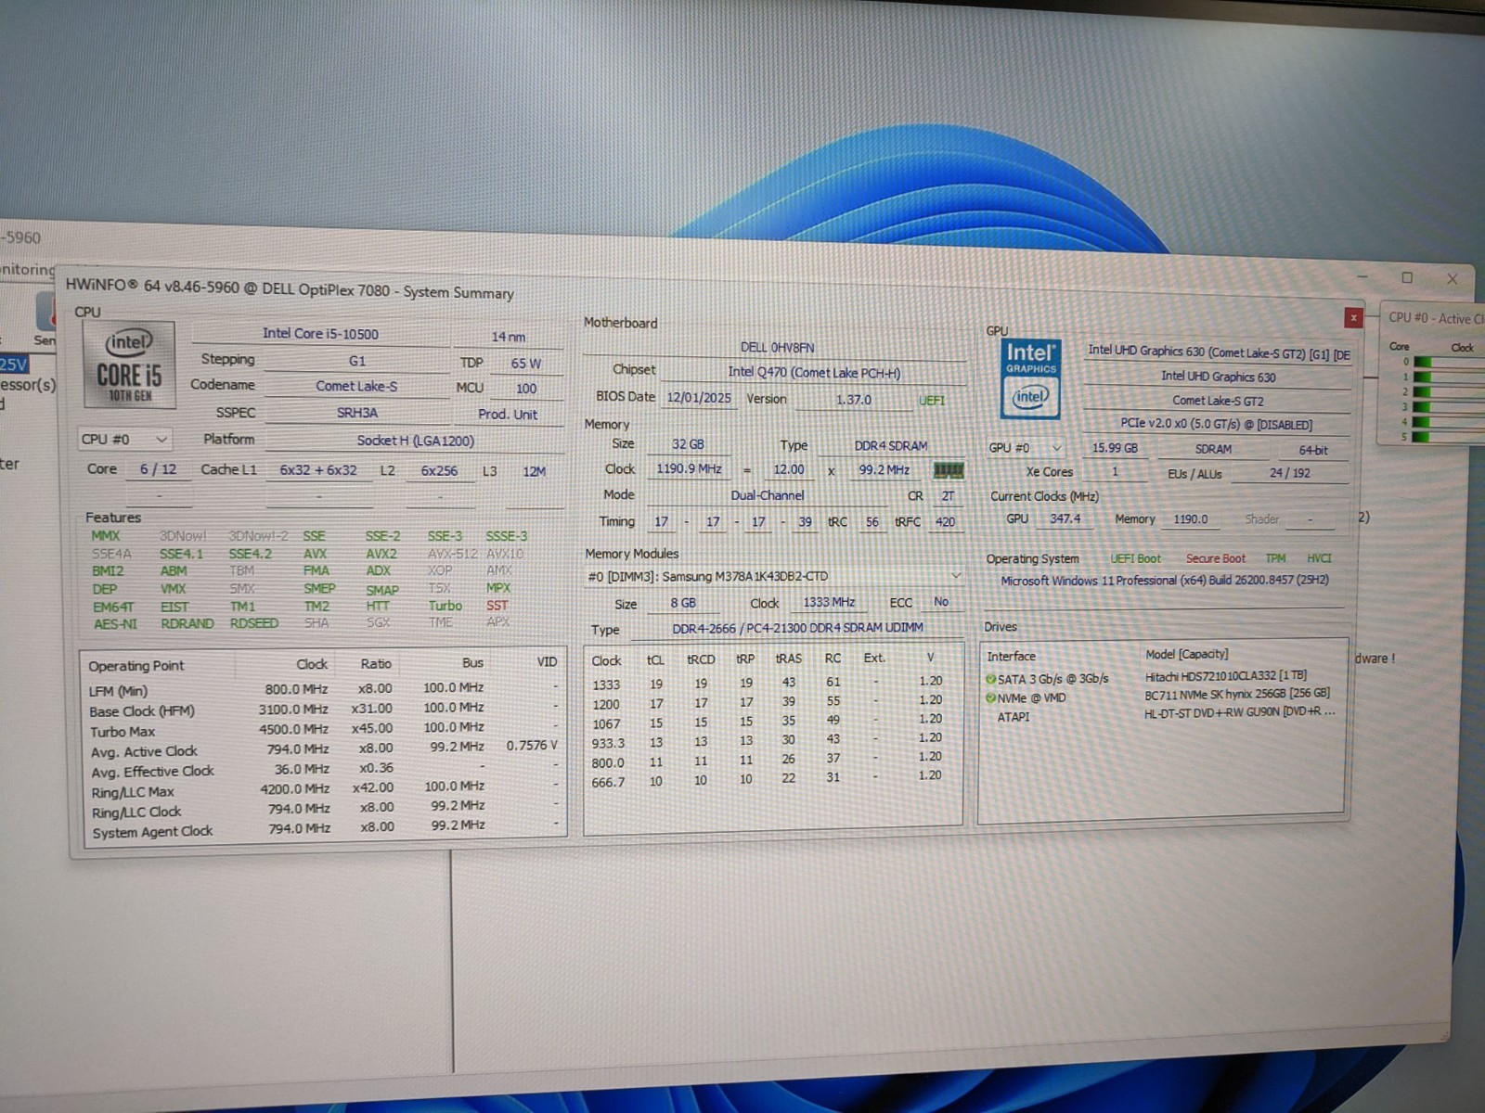Click the 1.37.0 BIOS version field
Viewport: 1485px width, 1113px height.
click(853, 400)
